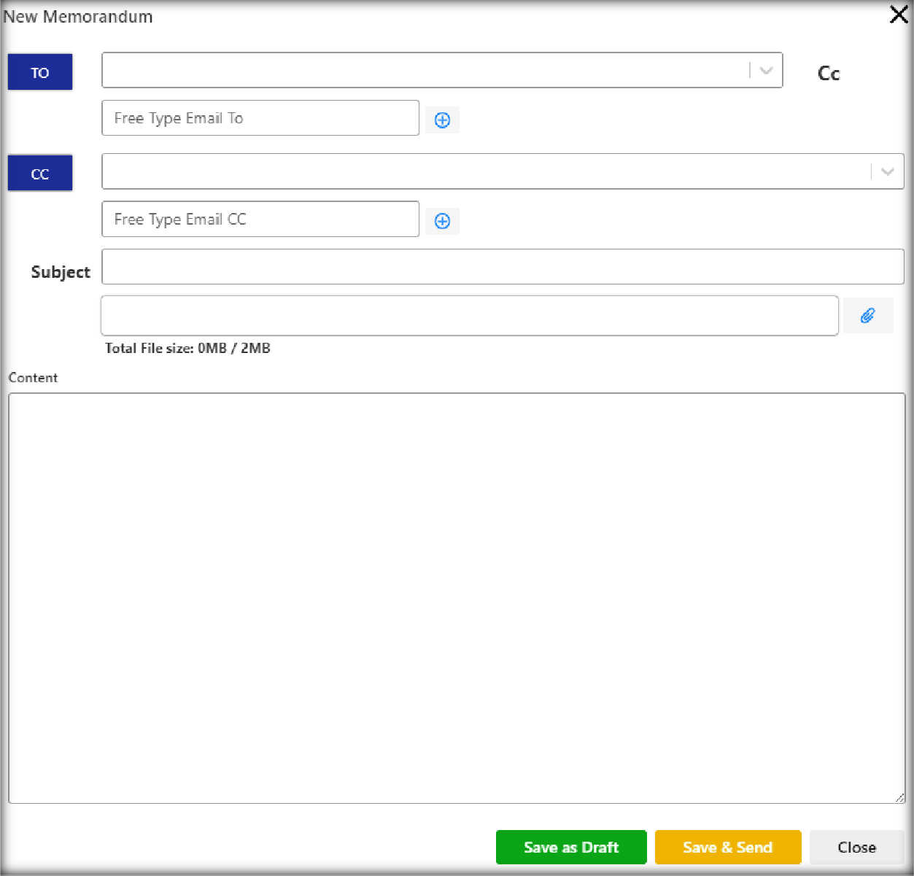
Task: Click into the Subject text field
Action: 502,267
